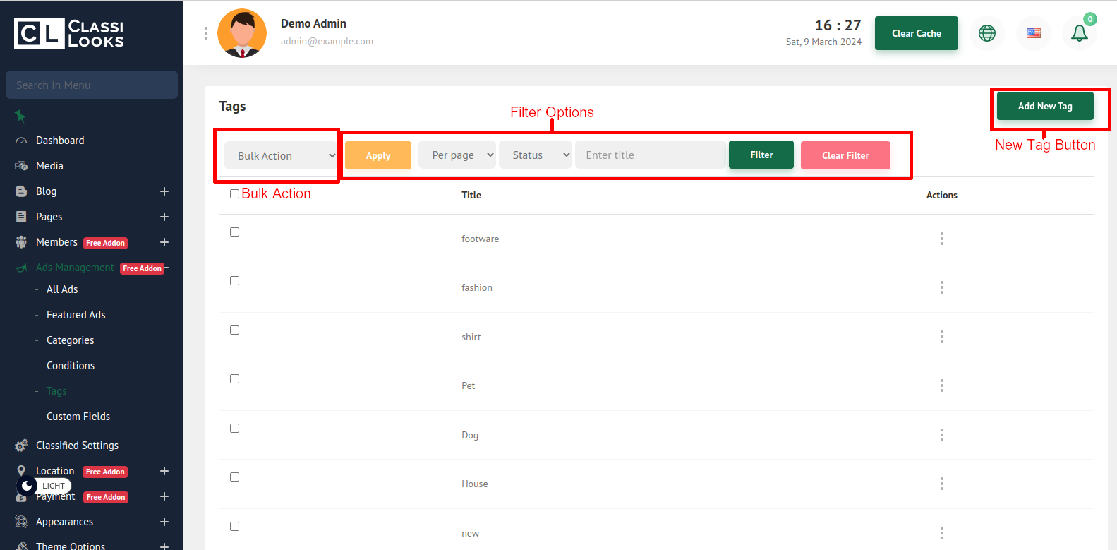Open the Status filter dropdown
Viewport: 1117px width, 550px height.
[535, 155]
